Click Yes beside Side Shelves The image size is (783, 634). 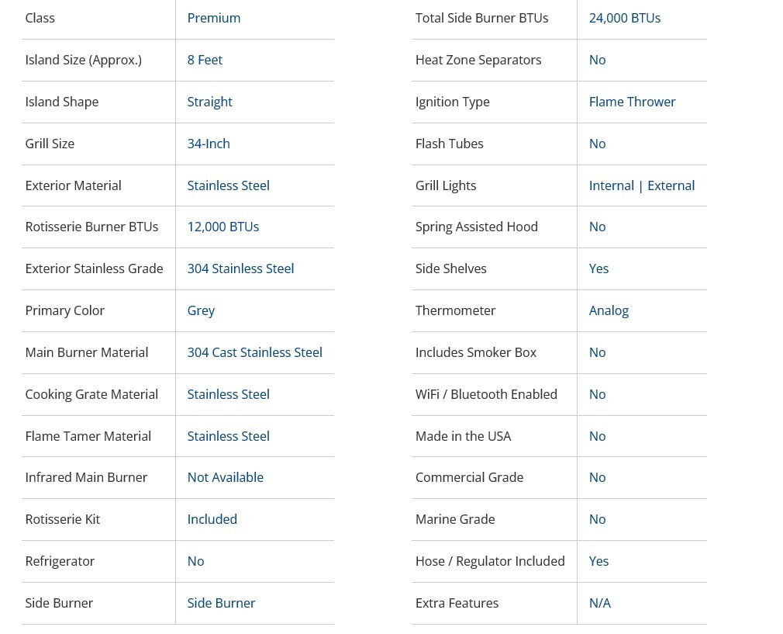click(x=598, y=268)
